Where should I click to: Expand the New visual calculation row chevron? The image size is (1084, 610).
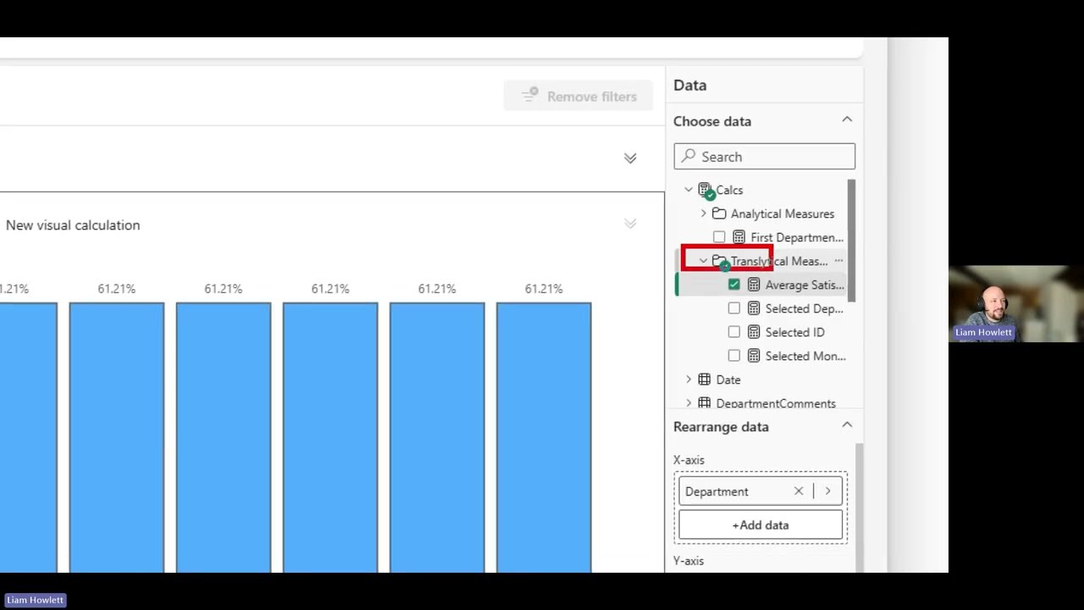630,224
